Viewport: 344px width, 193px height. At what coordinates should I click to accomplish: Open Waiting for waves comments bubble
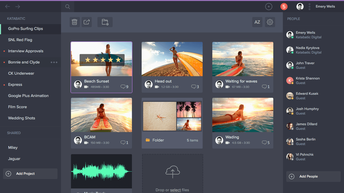click(x=266, y=87)
